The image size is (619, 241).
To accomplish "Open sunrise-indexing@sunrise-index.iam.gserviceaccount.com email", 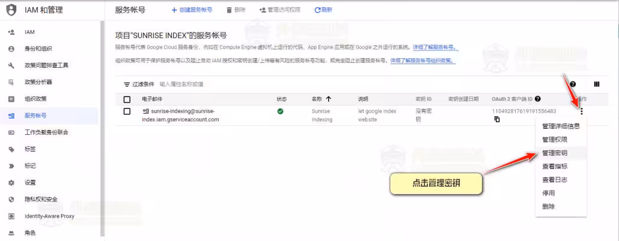I will pyautogui.click(x=180, y=115).
